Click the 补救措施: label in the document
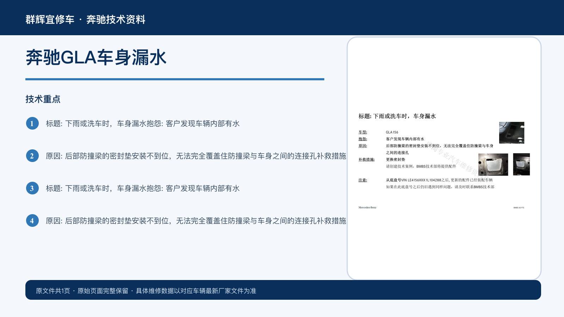 367,160
